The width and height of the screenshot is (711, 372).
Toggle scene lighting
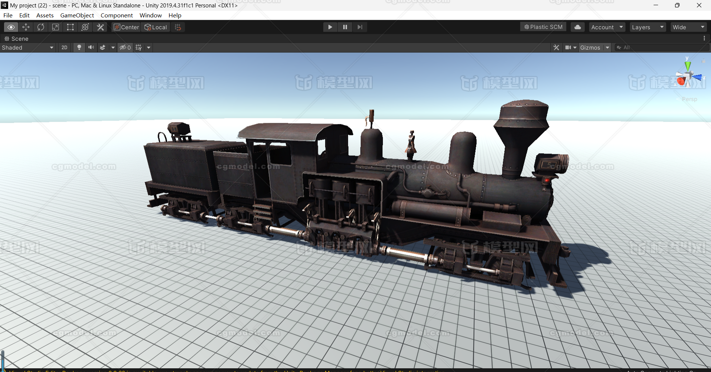[79, 47]
